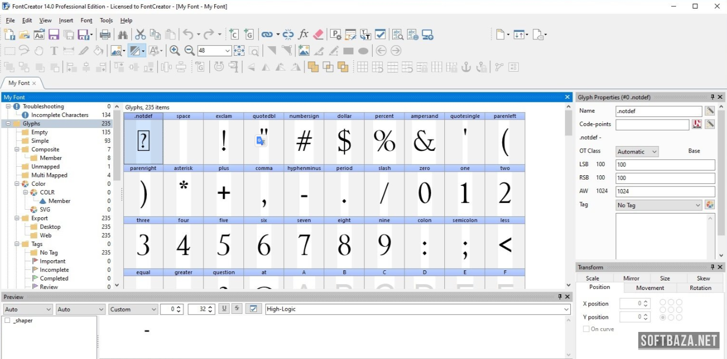The height and width of the screenshot is (359, 727).
Task: Click the Find binoculars icon
Action: [123, 35]
